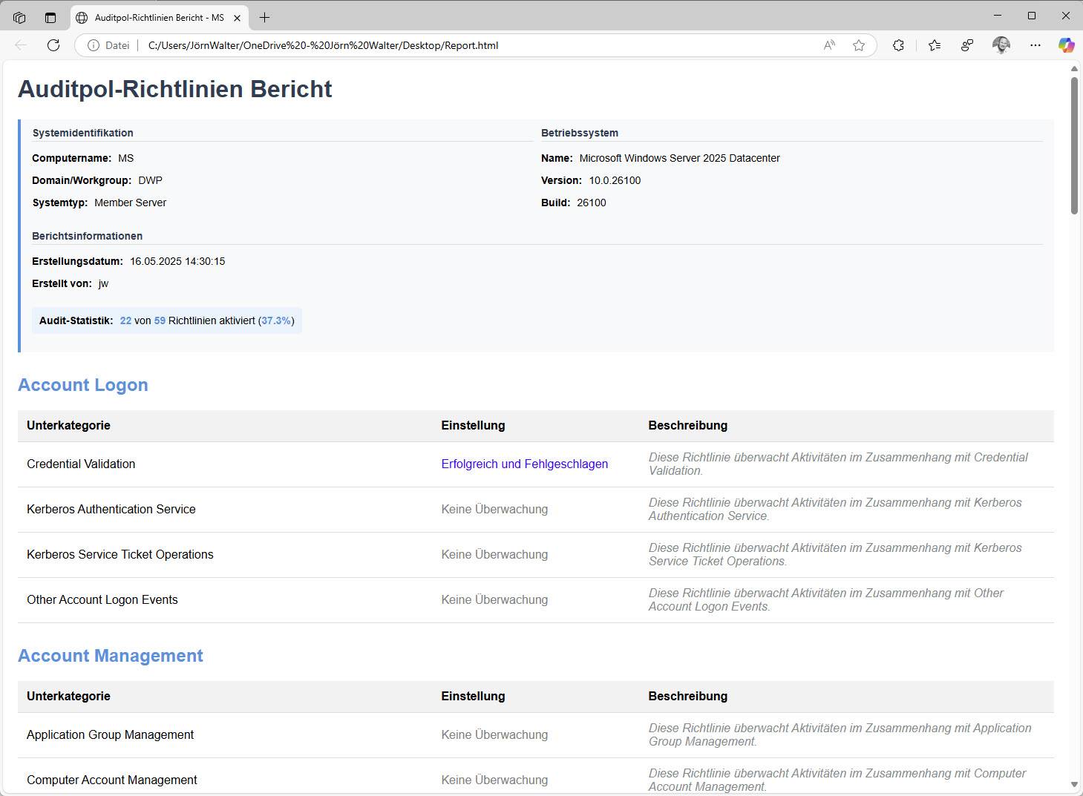Viewport: 1083px width, 796px height.
Task: Click the address bar URL field
Action: point(475,45)
